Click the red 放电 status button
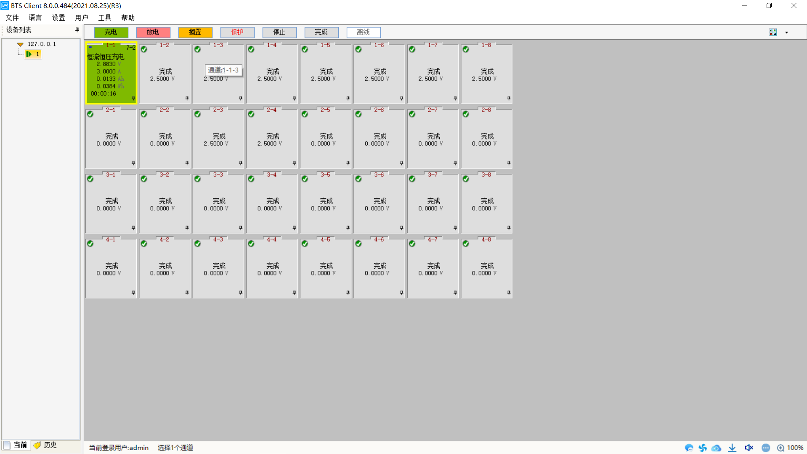807x454 pixels. [153, 32]
